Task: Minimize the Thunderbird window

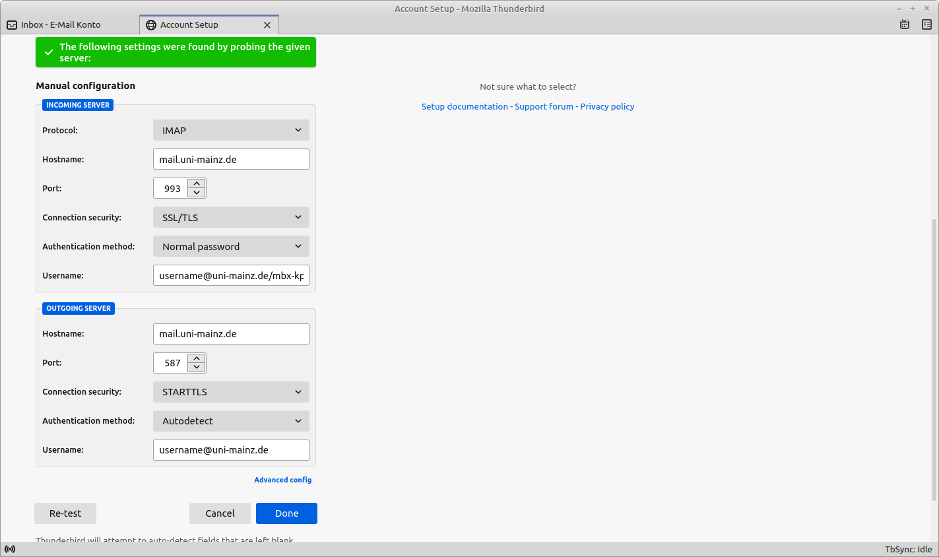Action: 899,9
